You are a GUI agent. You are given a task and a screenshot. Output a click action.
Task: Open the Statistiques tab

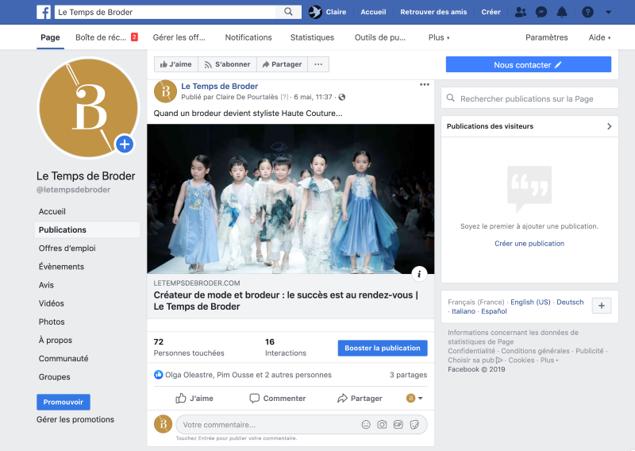pos(312,37)
